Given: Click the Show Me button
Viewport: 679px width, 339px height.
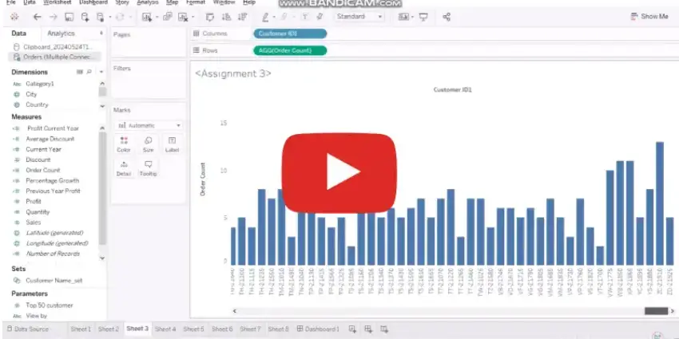Looking at the screenshot, I should (649, 17).
